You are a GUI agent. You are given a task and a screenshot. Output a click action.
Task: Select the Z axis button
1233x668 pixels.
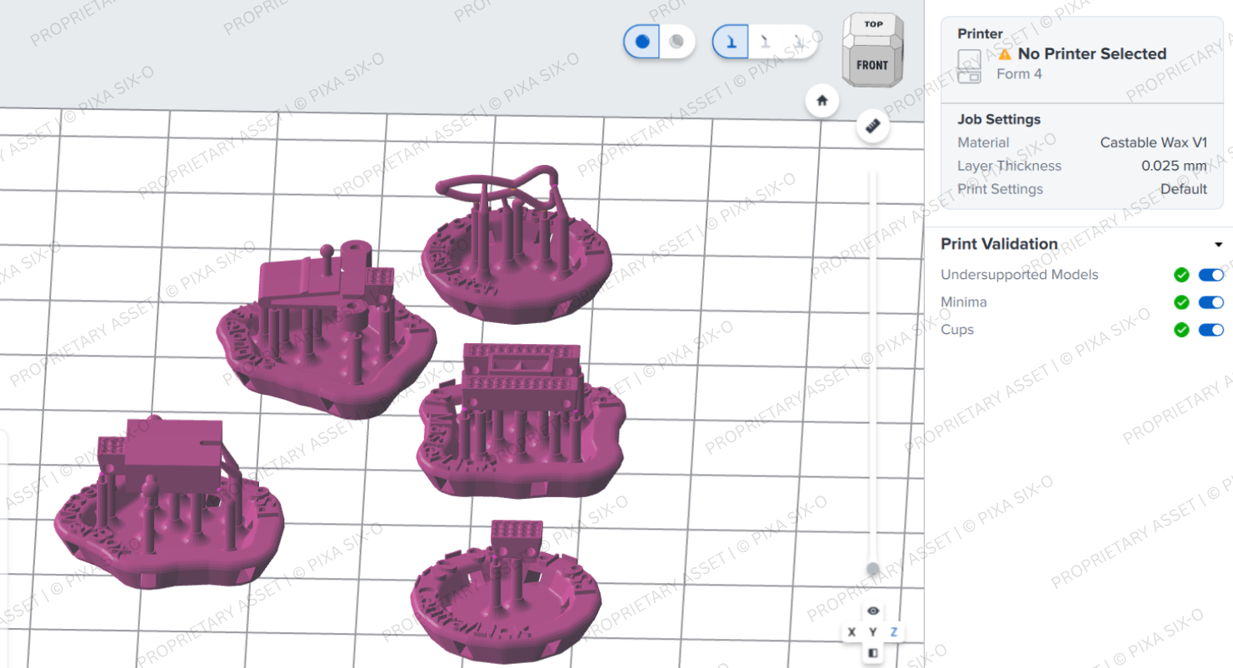pyautogui.click(x=894, y=632)
